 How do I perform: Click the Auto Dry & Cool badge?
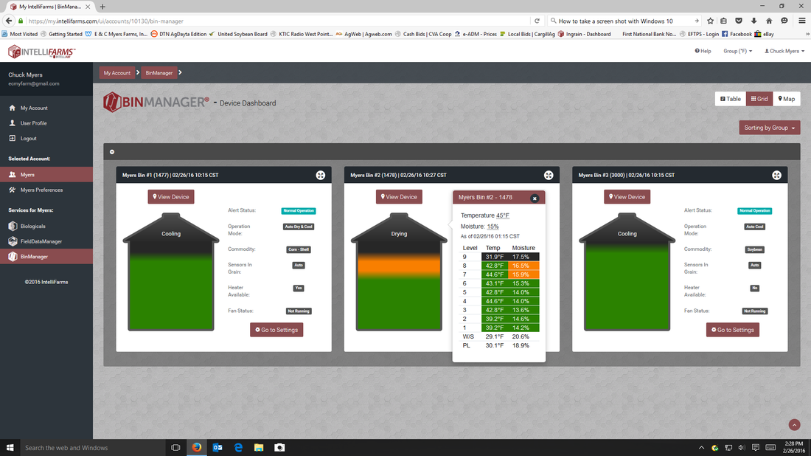[x=299, y=227]
